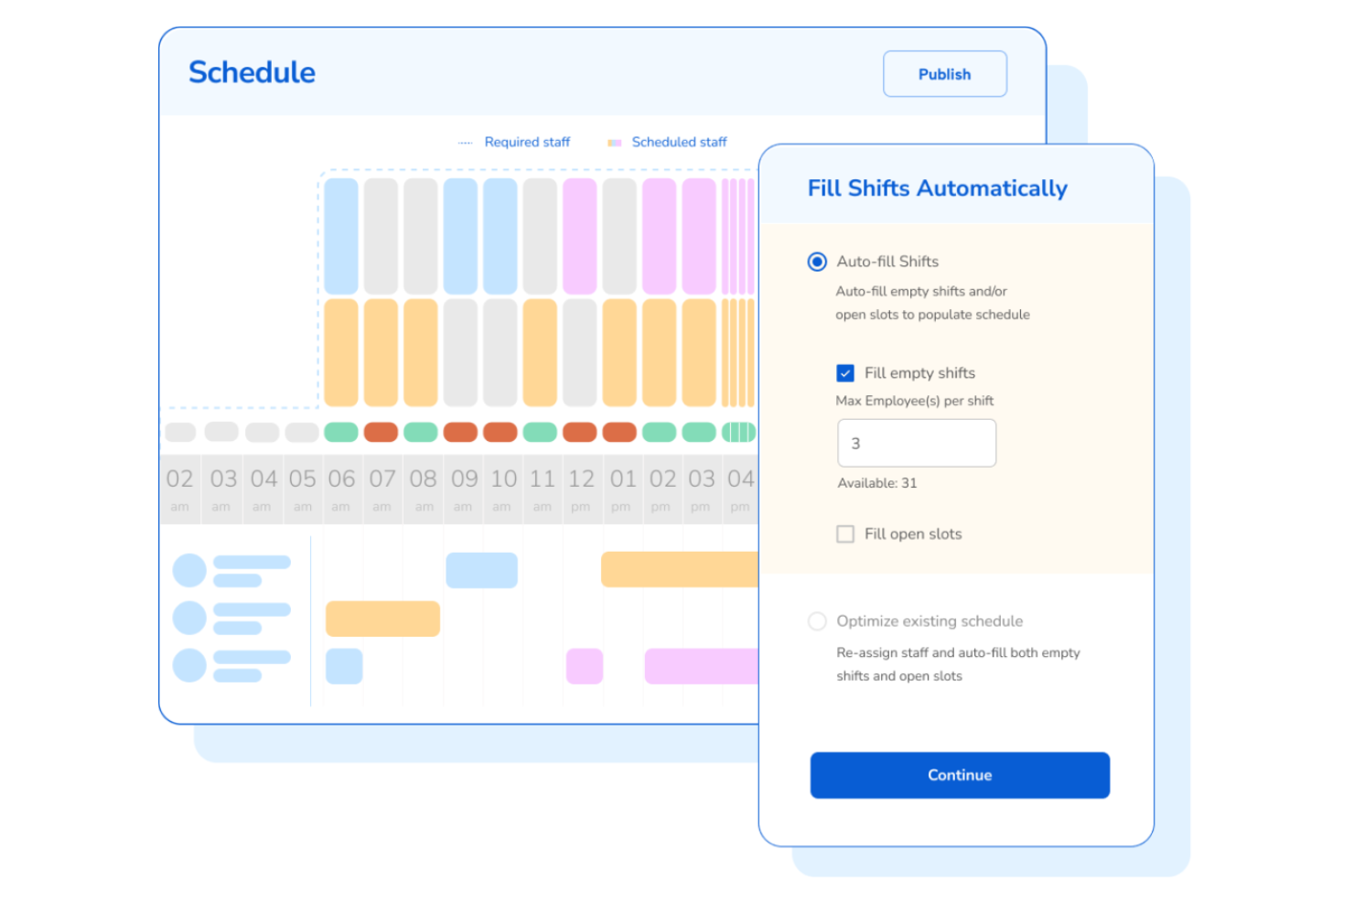Click the third employee avatar
Screen dimensions: 1354x903
[x=190, y=665]
